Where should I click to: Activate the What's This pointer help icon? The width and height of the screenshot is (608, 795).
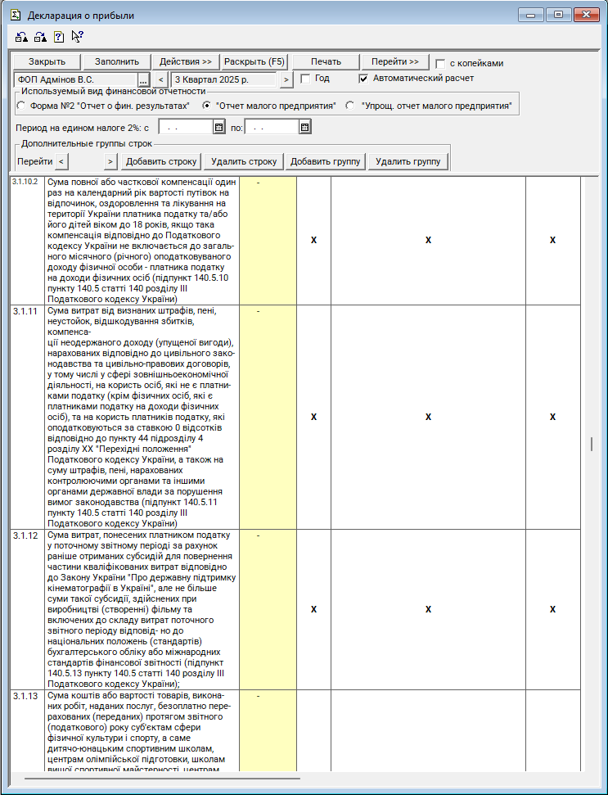(77, 37)
